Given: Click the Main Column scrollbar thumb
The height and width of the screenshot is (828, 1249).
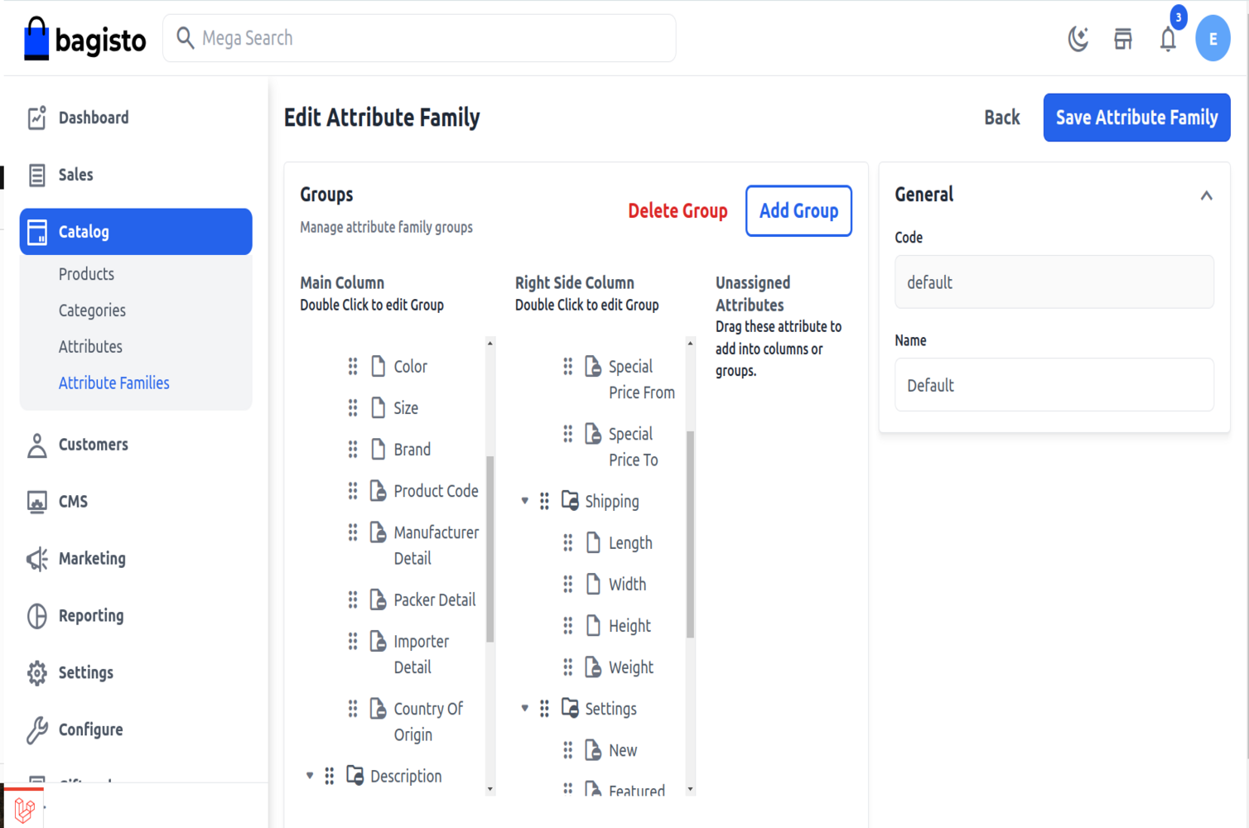Looking at the screenshot, I should pos(490,548).
